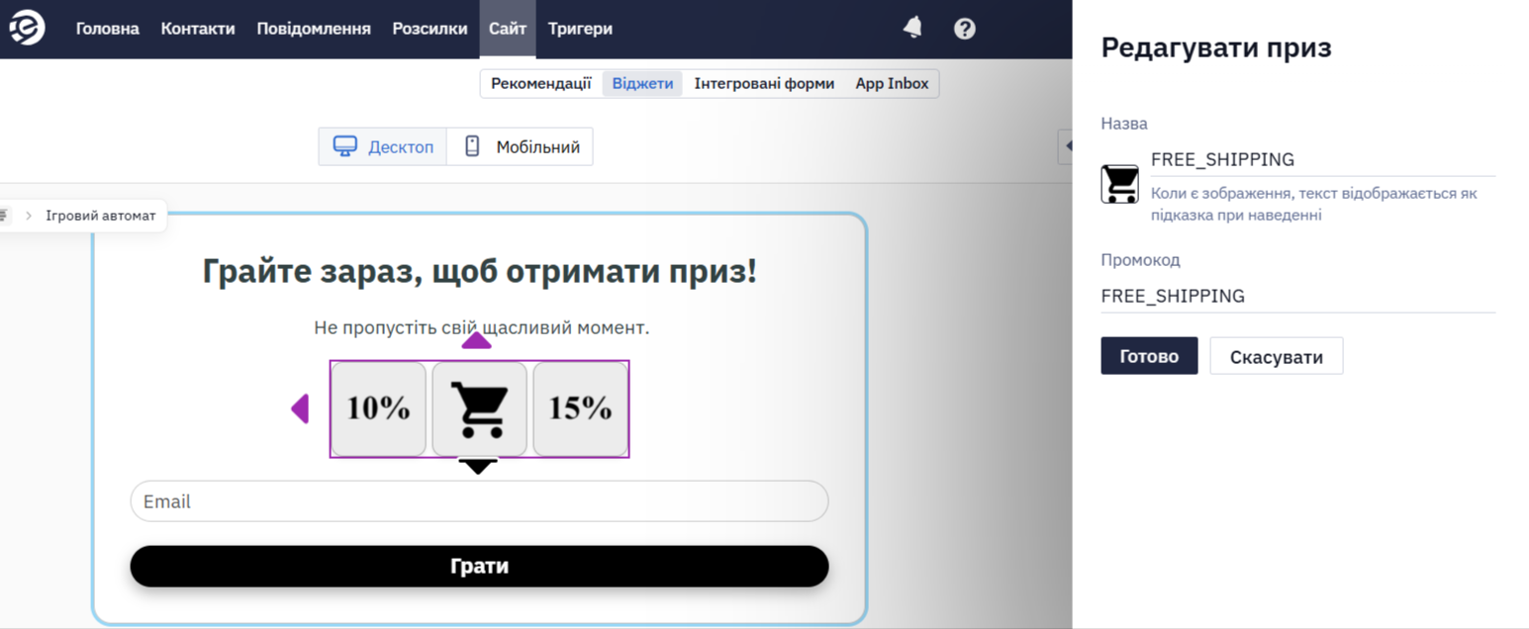The height and width of the screenshot is (629, 1529).
Task: Collapse the side panel arrow handle
Action: [1067, 146]
